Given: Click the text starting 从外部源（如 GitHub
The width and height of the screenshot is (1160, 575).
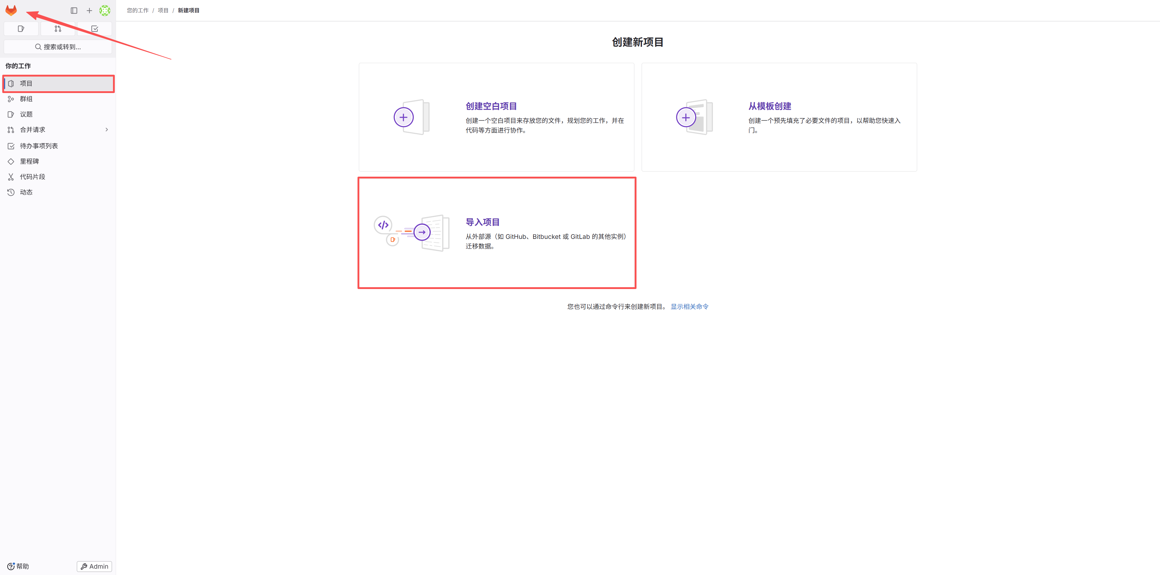Looking at the screenshot, I should click(x=546, y=241).
